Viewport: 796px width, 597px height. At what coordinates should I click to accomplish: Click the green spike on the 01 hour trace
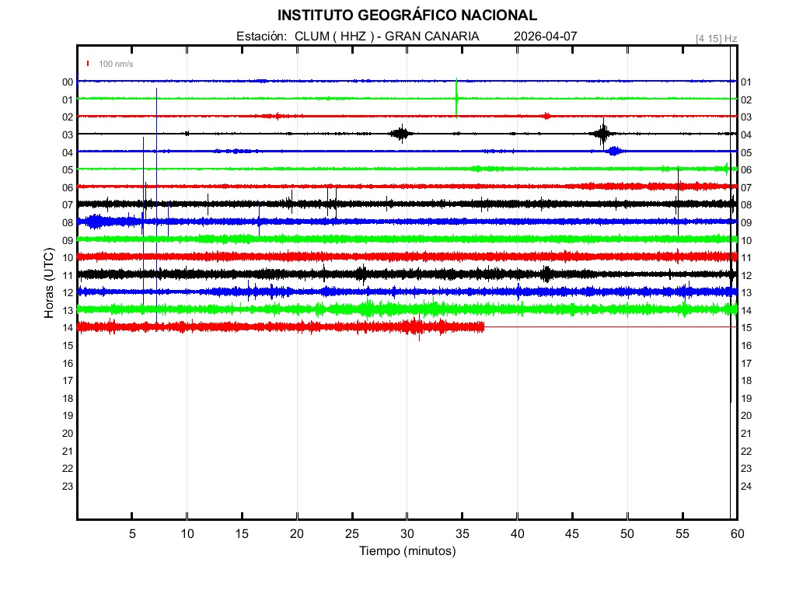pos(456,97)
